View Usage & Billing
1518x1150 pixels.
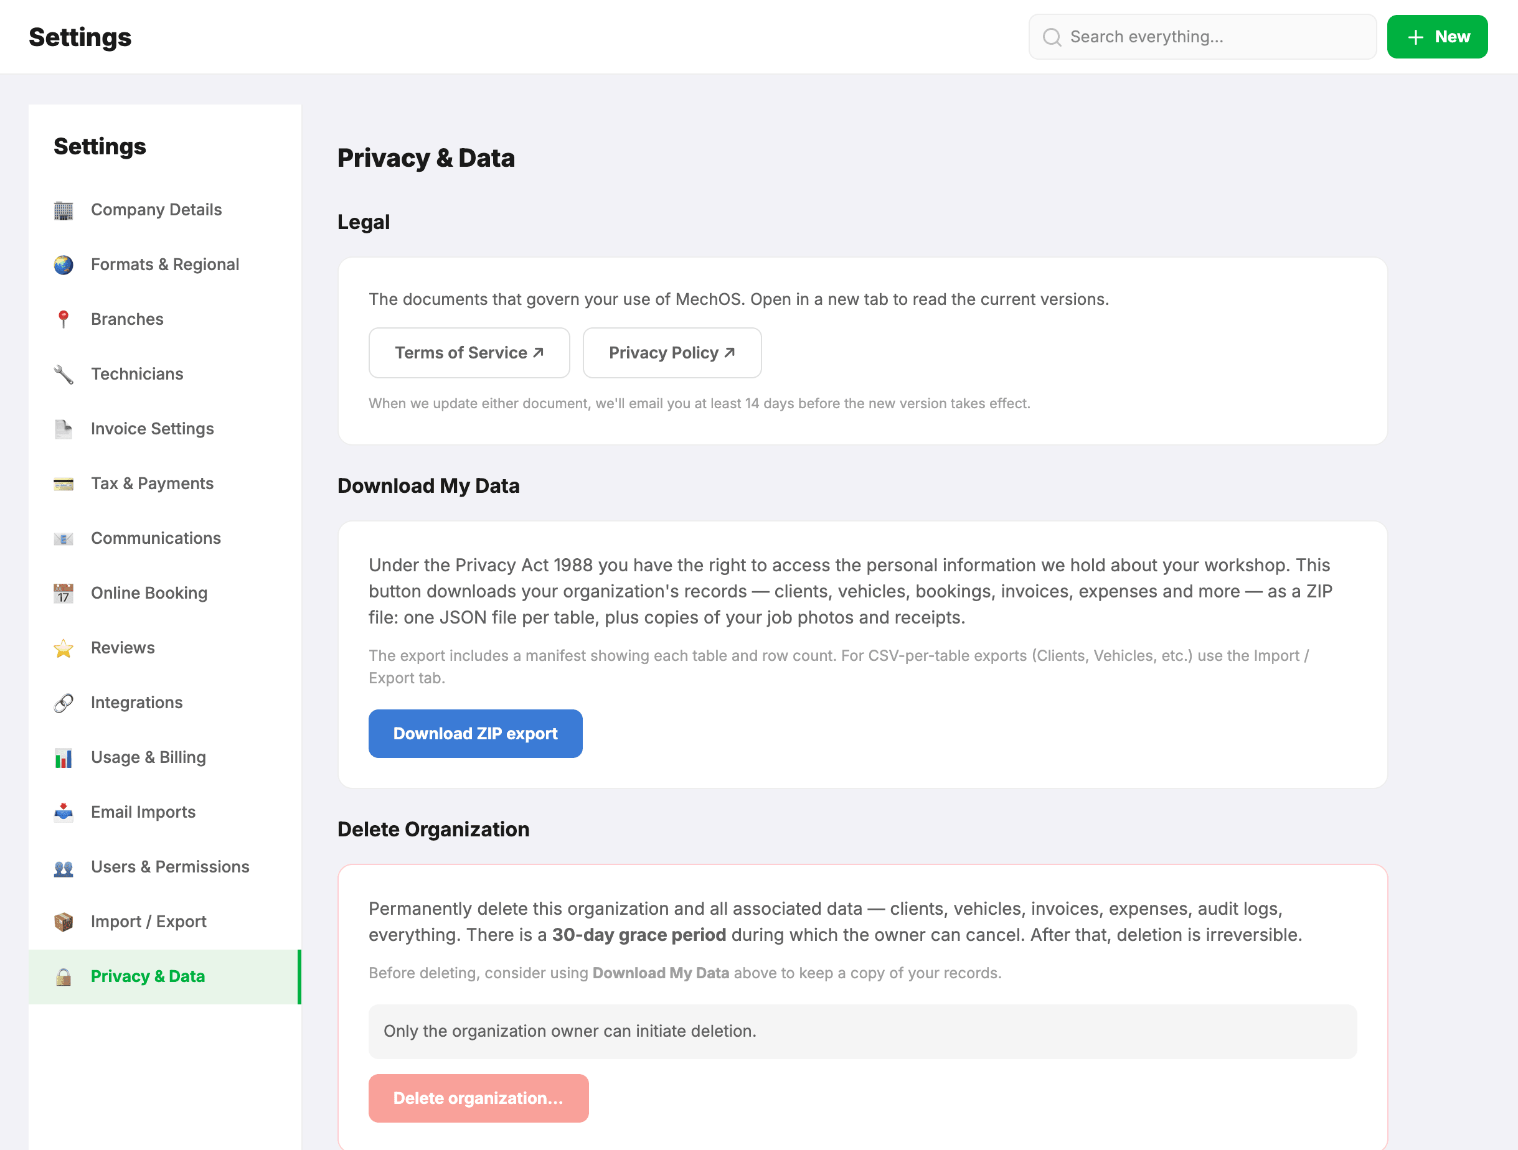(x=165, y=759)
